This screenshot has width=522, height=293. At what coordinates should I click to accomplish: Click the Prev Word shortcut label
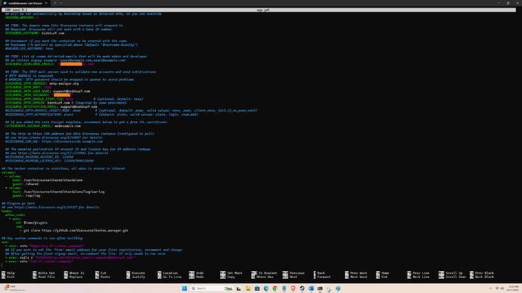pyautogui.click(x=358, y=273)
